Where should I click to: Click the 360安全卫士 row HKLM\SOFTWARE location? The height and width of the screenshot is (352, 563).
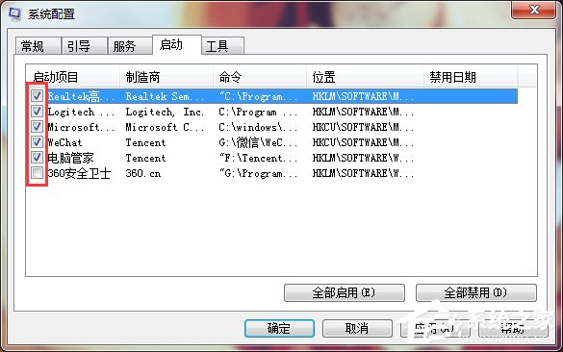363,174
